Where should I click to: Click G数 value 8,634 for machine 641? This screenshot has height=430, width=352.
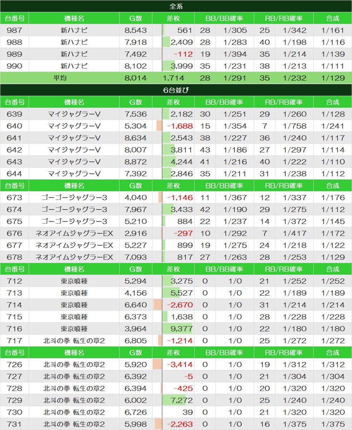[136, 138]
